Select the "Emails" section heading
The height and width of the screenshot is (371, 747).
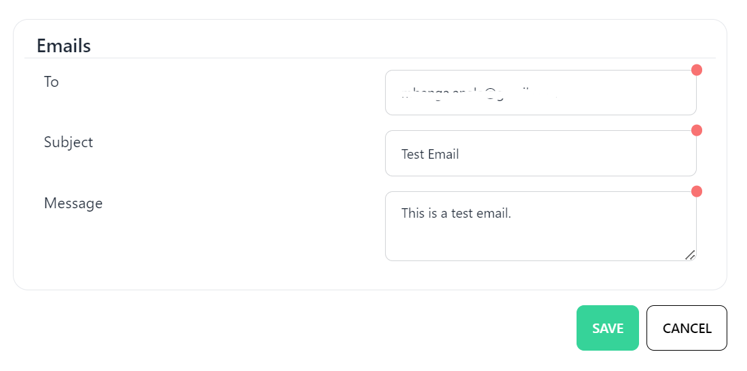[63, 45]
